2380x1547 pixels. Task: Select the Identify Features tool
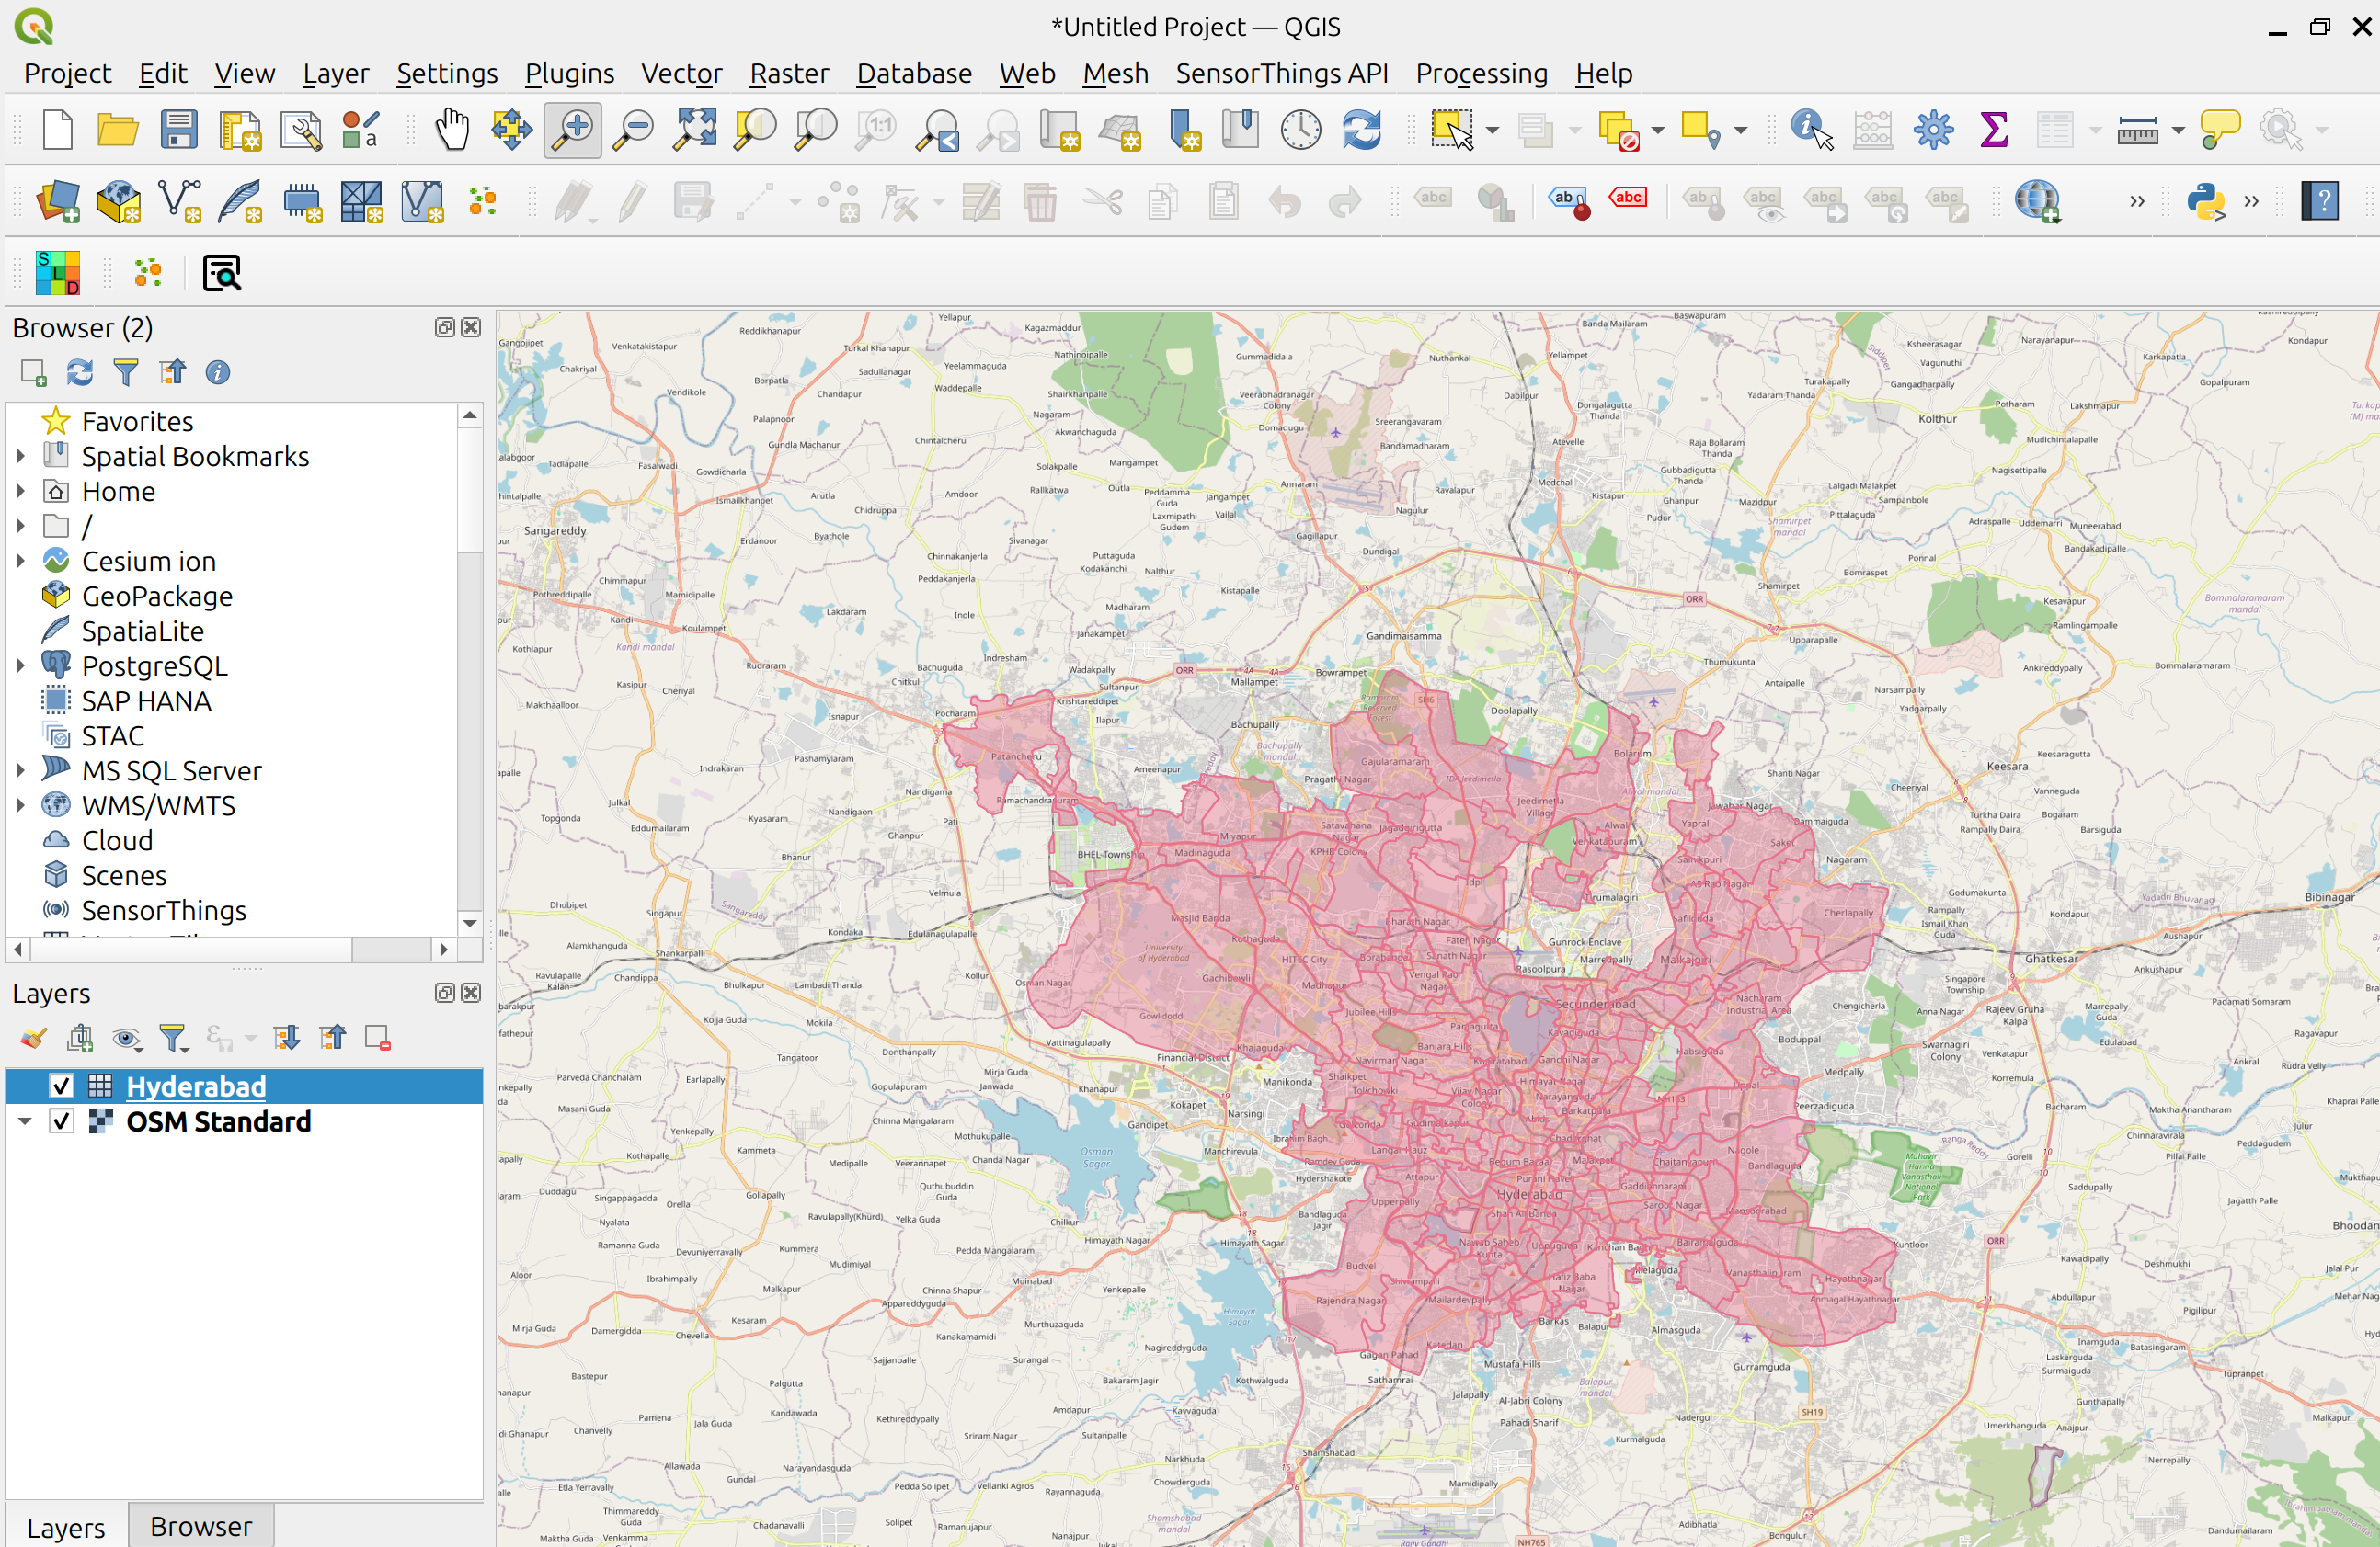click(1810, 130)
